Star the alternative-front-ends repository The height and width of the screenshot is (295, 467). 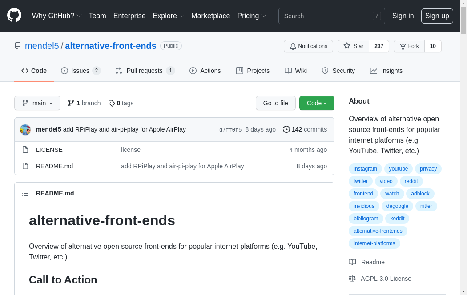tap(354, 46)
